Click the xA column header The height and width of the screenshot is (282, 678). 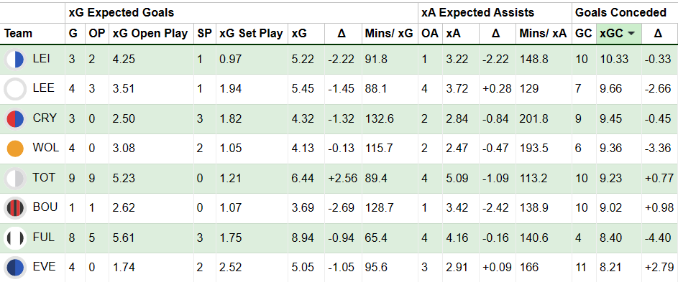click(x=453, y=34)
